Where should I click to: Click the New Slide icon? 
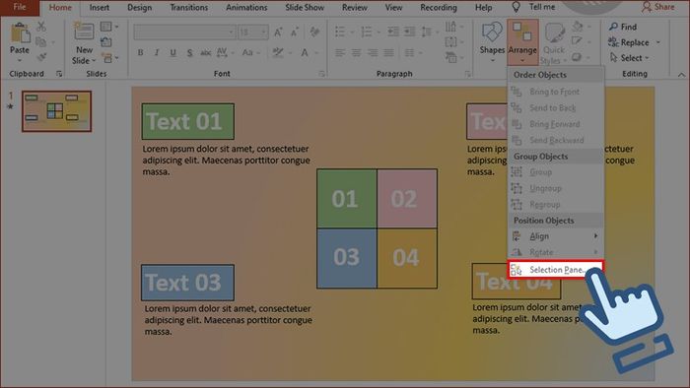84,32
